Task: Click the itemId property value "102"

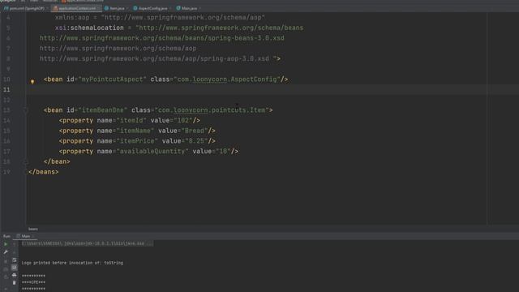Action: 183,121
